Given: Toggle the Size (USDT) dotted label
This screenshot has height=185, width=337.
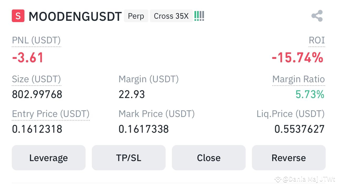Looking at the screenshot, I should click(36, 79).
